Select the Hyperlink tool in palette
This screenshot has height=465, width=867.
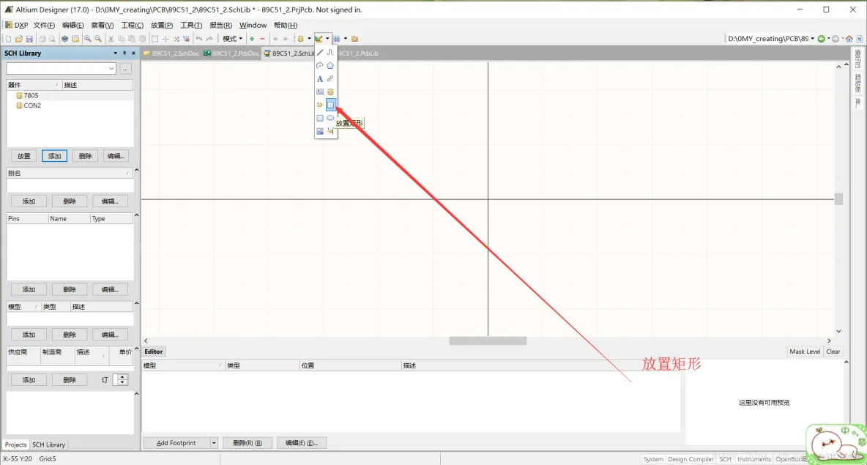[x=330, y=78]
